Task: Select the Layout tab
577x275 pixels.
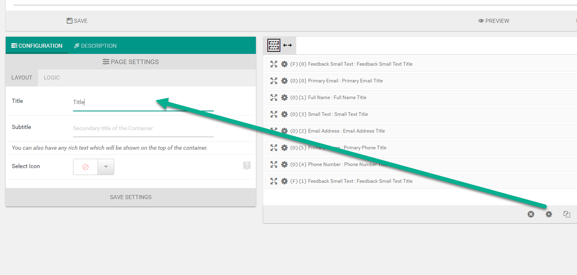Action: click(x=22, y=78)
